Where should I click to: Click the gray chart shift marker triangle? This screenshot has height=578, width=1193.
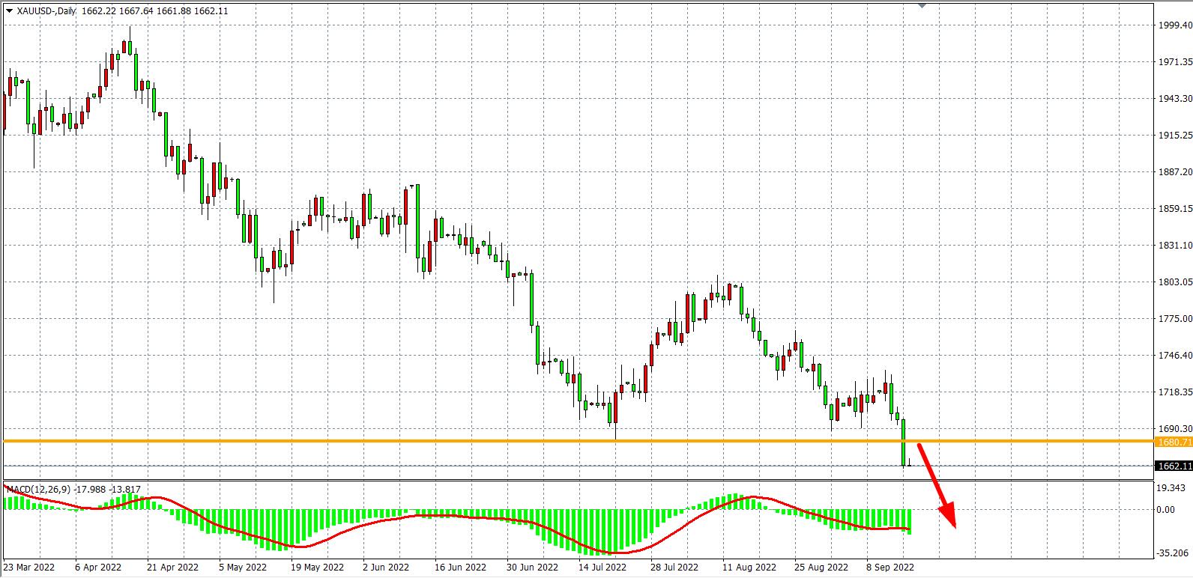(x=922, y=5)
